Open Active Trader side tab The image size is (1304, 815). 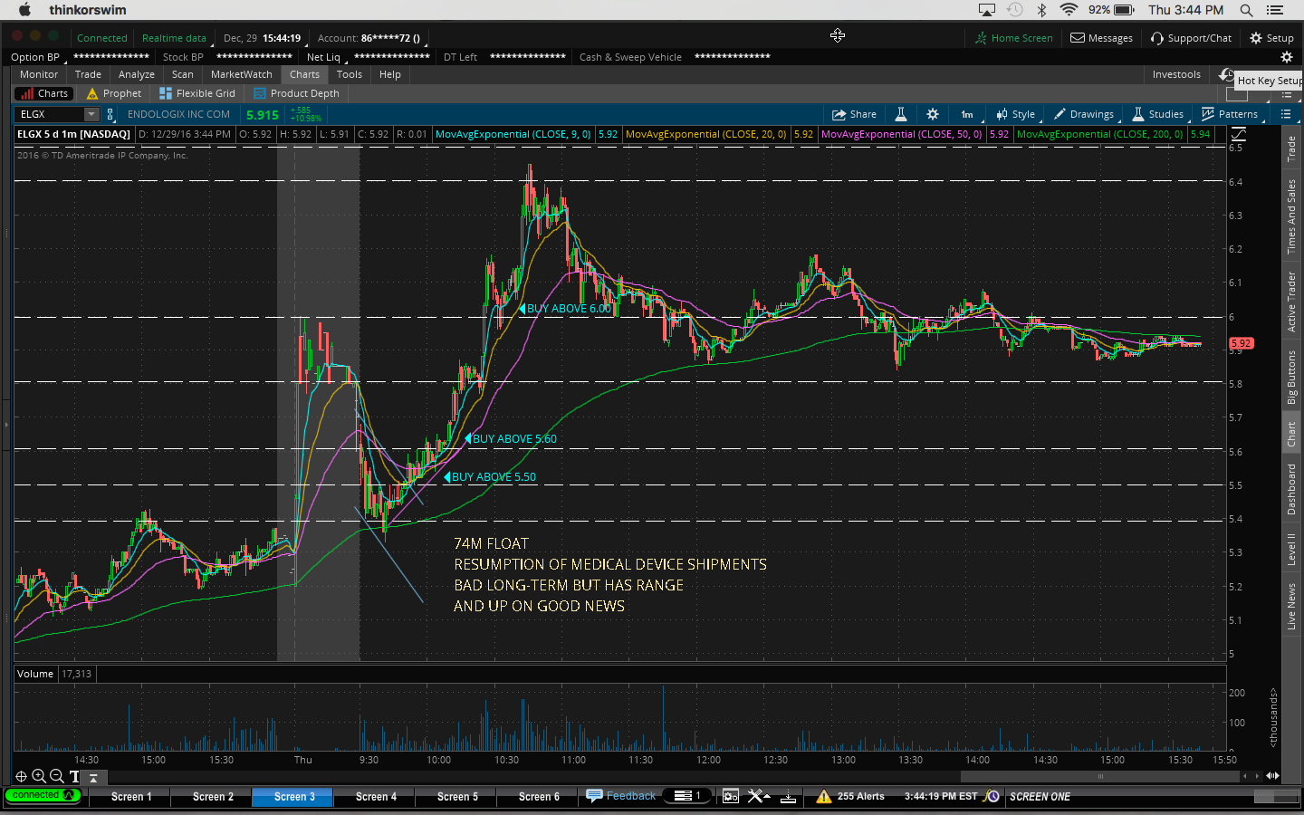tap(1291, 302)
